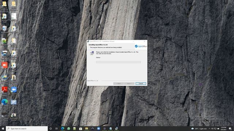Close the Installation Wizard window
This screenshot has width=234, height=131.
coord(144,41)
